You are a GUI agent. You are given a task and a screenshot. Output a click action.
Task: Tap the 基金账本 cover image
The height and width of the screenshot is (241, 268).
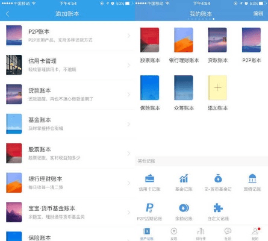tap(14, 124)
